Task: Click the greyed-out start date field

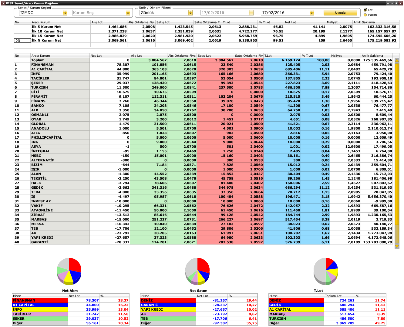Action: tap(227, 13)
